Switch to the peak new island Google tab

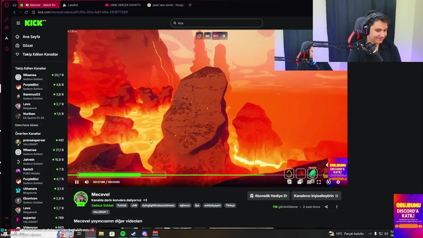166,5
